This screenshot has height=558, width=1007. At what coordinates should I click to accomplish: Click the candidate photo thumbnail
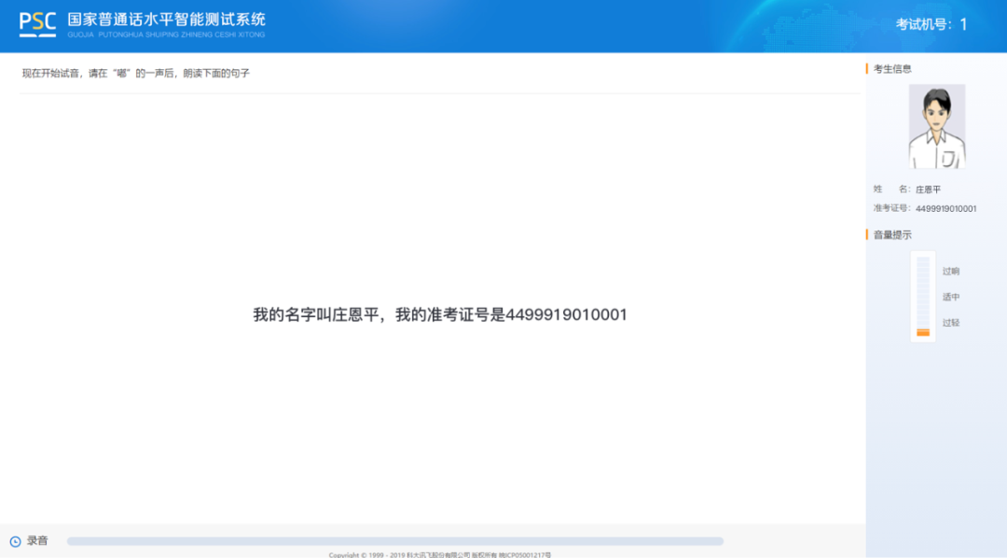coord(939,125)
